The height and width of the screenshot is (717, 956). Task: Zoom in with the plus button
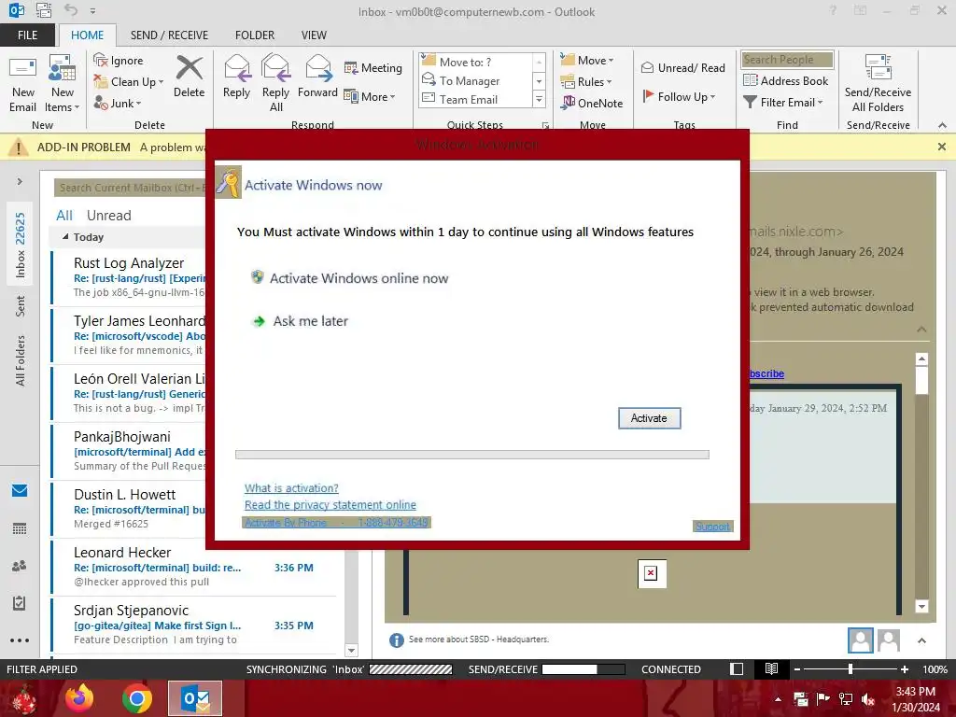[x=905, y=669]
